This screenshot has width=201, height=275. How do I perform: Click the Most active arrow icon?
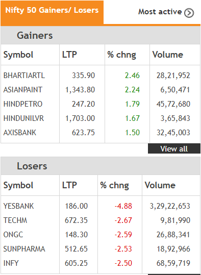click(x=189, y=13)
